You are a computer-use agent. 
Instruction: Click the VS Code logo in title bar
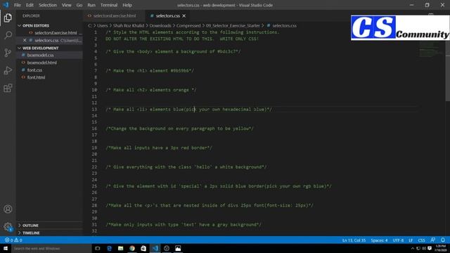[6, 5]
